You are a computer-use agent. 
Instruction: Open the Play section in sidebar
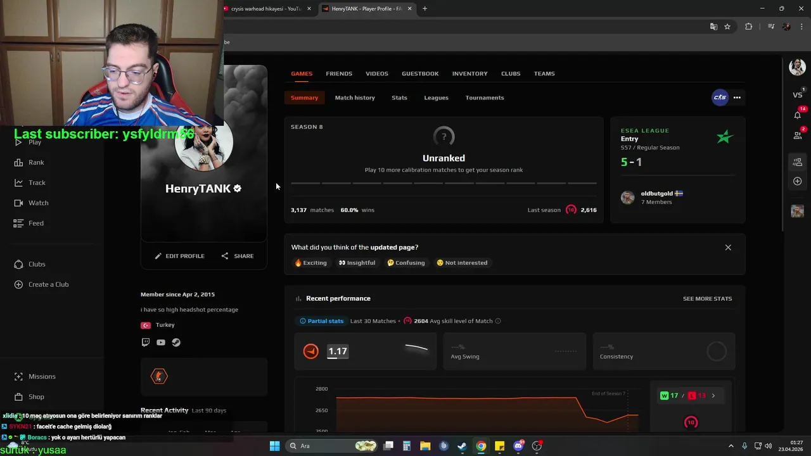27,142
